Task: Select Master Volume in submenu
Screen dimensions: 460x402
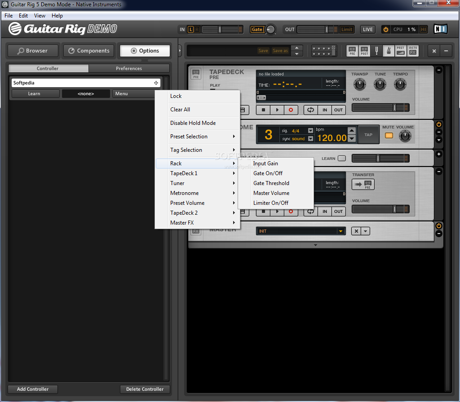Action: pyautogui.click(x=276, y=193)
